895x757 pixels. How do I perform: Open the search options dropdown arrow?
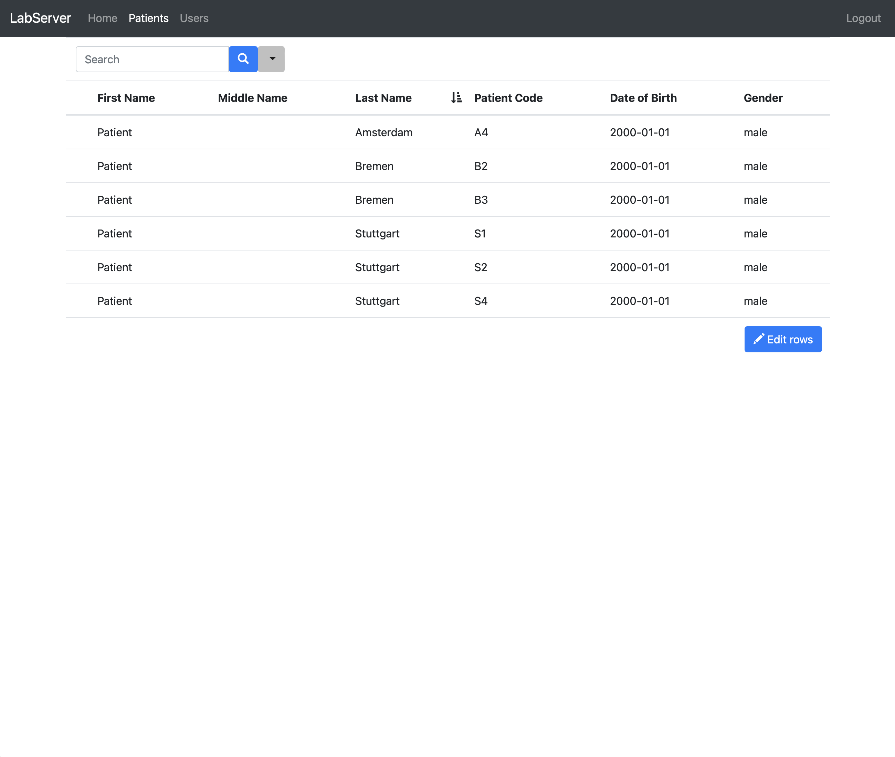click(x=272, y=59)
